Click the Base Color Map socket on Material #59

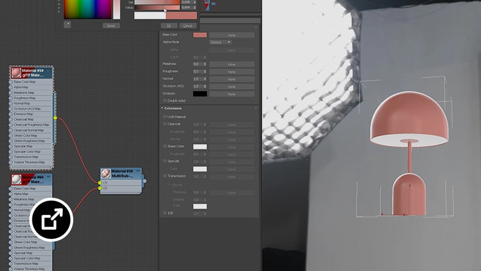coord(12,82)
